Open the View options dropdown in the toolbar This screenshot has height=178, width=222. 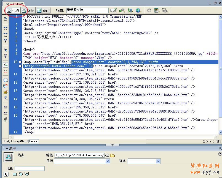click(157, 10)
